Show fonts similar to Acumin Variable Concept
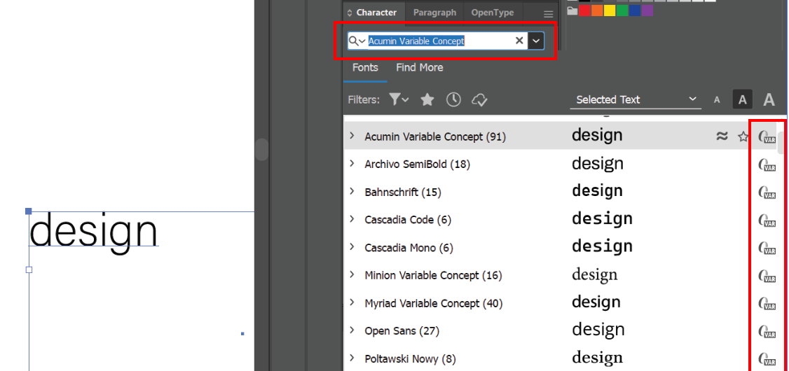This screenshot has width=789, height=371. [x=722, y=136]
